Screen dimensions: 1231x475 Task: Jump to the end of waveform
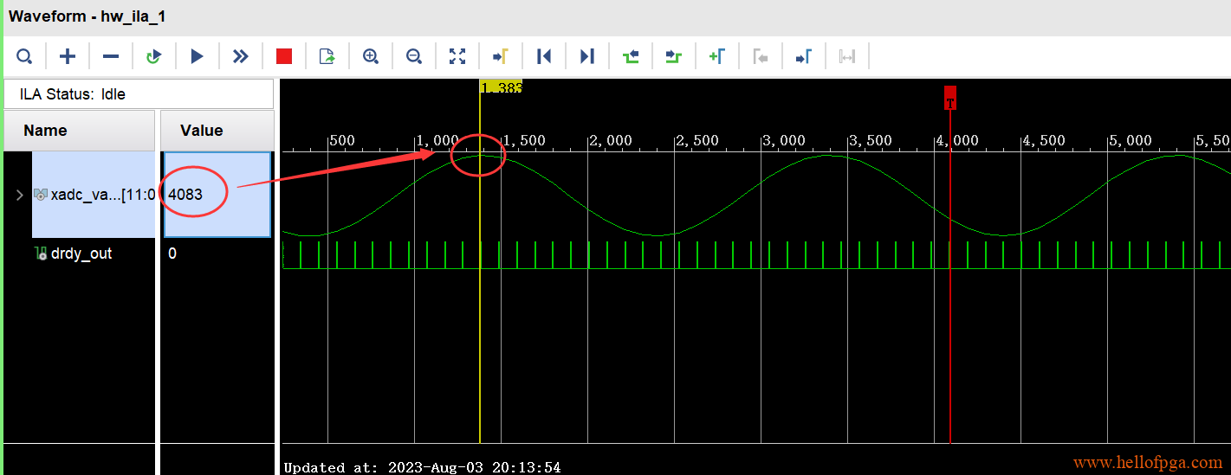pos(587,57)
